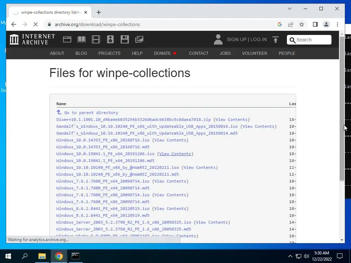
Task: Open Windows_10.0.19041.1_PE_x64_20191206.md5
Action: click(105, 161)
